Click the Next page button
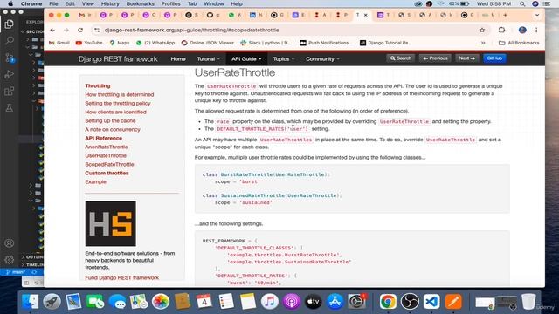Image resolution: width=559 pixels, height=314 pixels. (x=466, y=58)
